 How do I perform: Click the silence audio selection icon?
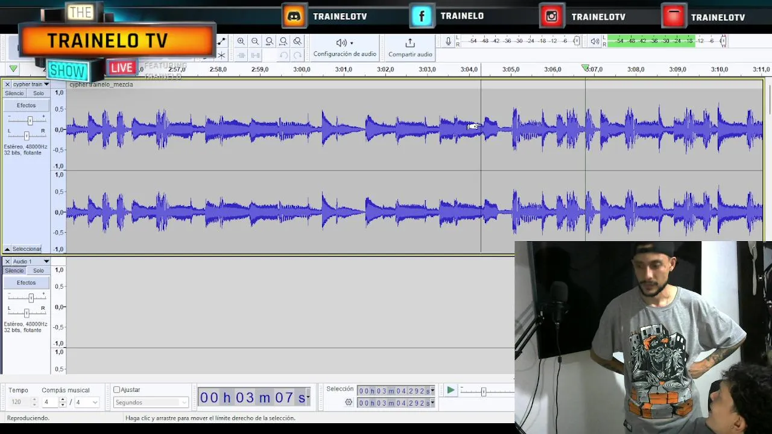pos(255,55)
